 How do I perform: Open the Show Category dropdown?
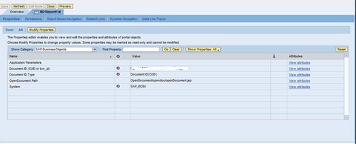[x=95, y=49]
